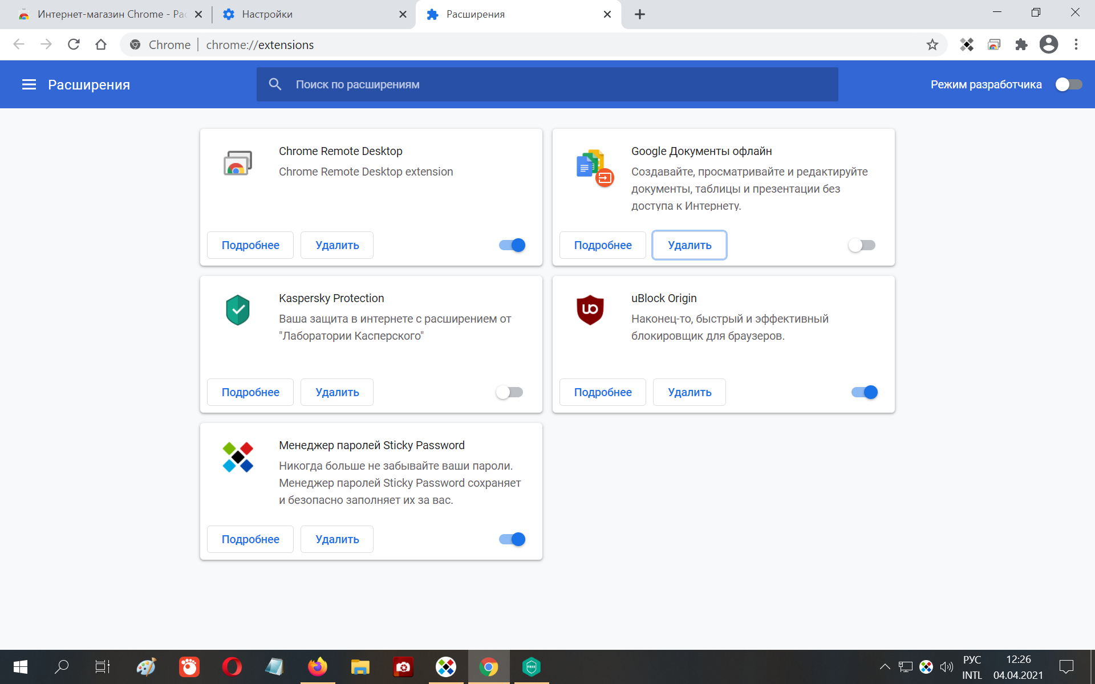The width and height of the screenshot is (1095, 684).
Task: Удалить uBlock Origin extension
Action: click(690, 392)
